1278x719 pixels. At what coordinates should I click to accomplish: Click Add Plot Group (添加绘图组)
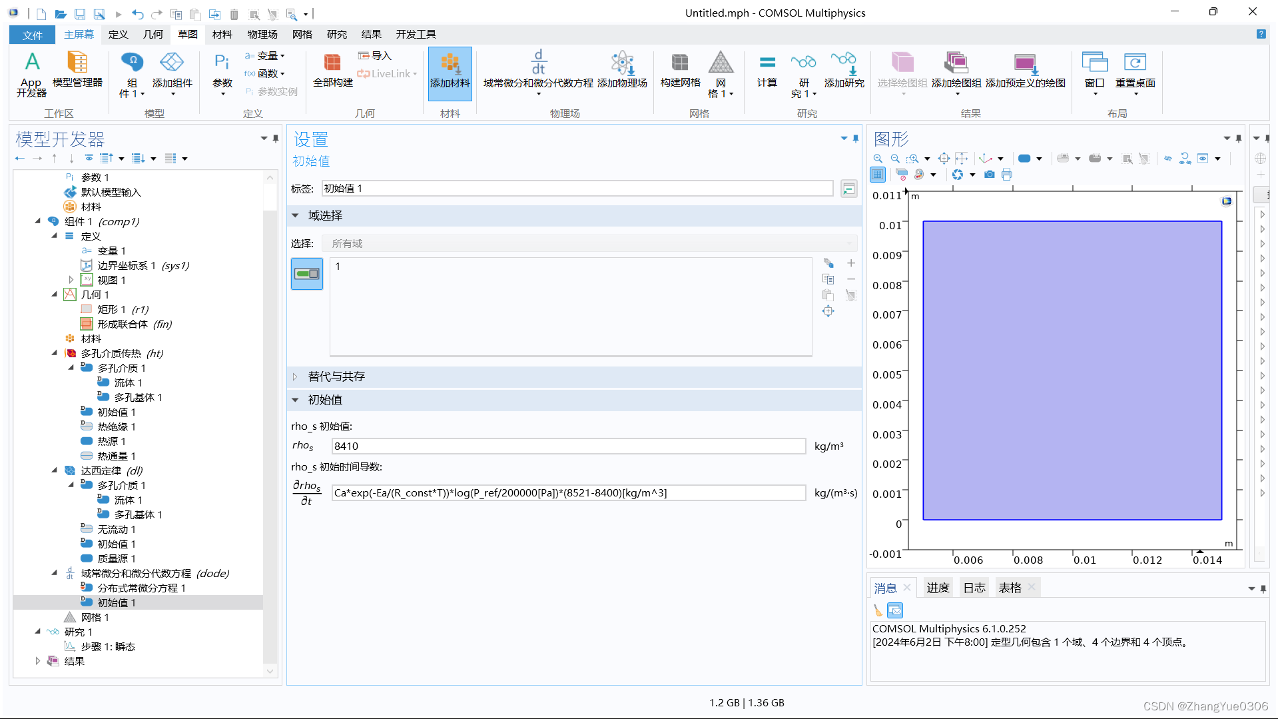pyautogui.click(x=956, y=73)
